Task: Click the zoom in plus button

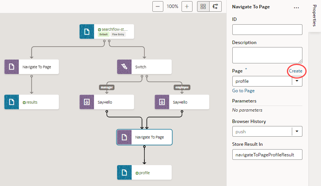Action: click(x=187, y=6)
